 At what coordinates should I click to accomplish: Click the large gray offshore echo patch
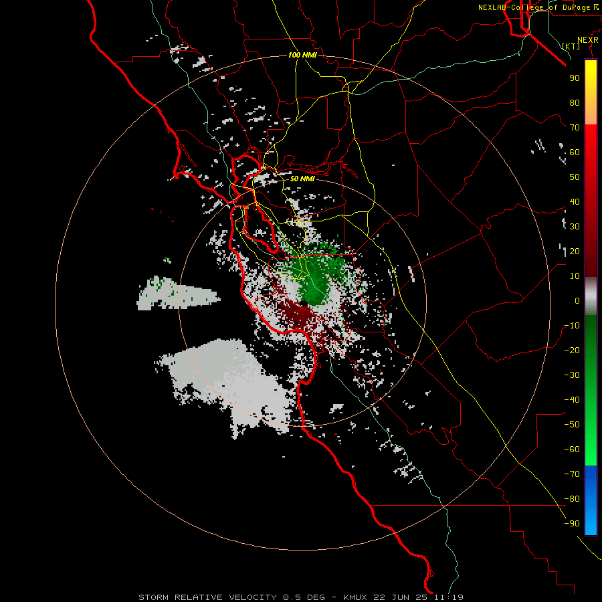click(x=230, y=380)
